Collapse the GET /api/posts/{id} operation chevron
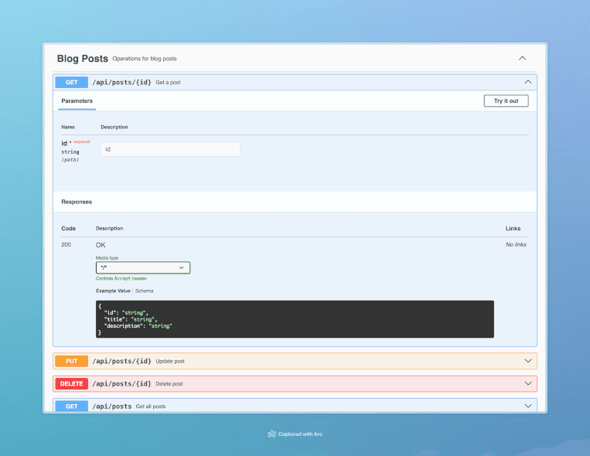This screenshot has height=456, width=590. point(528,82)
